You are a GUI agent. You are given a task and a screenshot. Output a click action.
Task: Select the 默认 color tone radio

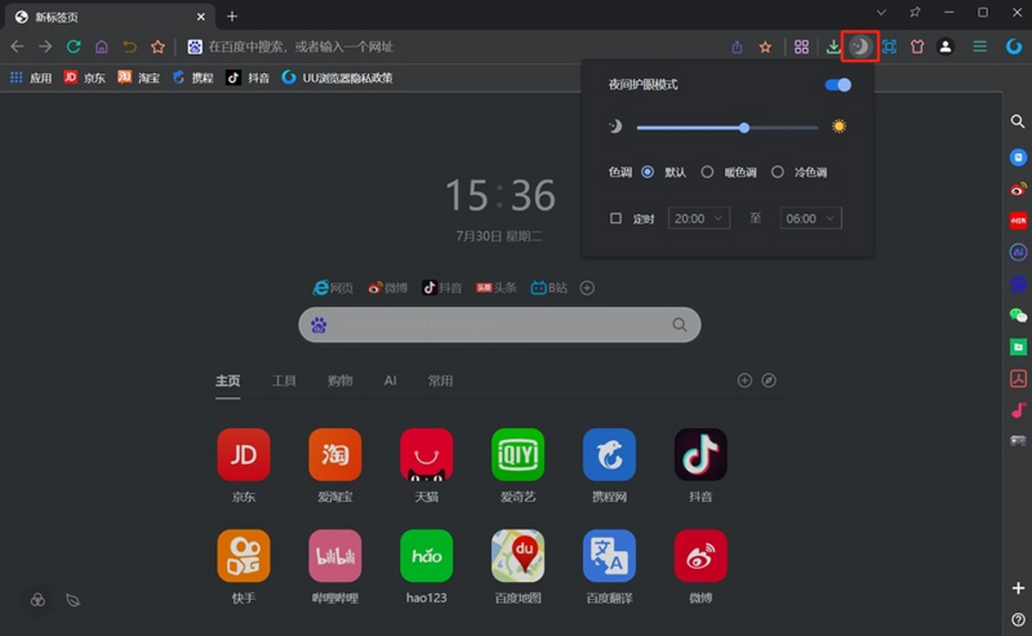click(648, 172)
